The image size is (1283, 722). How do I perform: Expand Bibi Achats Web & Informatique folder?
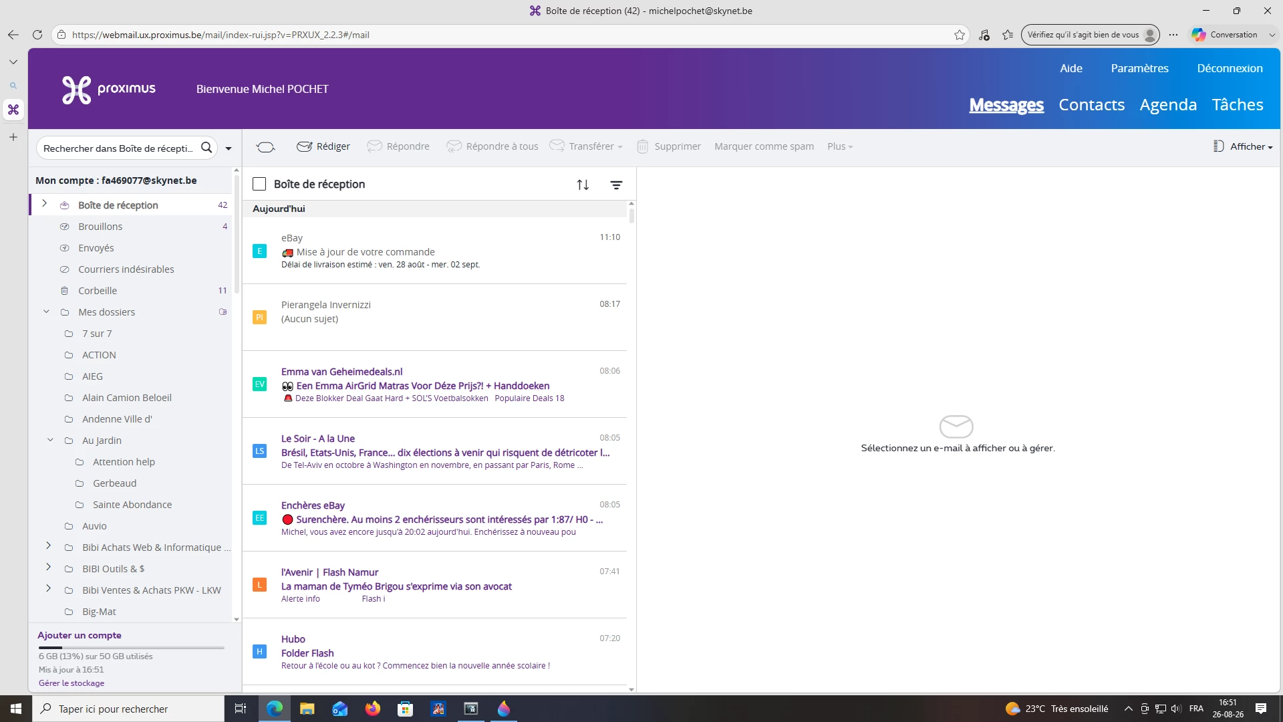[48, 546]
